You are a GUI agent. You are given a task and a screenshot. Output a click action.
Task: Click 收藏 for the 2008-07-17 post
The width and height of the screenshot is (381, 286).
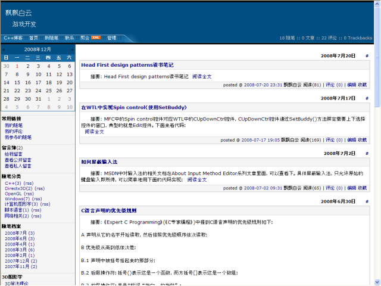(363, 140)
